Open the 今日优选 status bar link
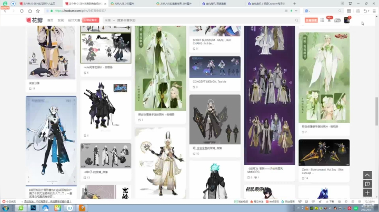Screen dimensions: 379x212 coord(9,202)
